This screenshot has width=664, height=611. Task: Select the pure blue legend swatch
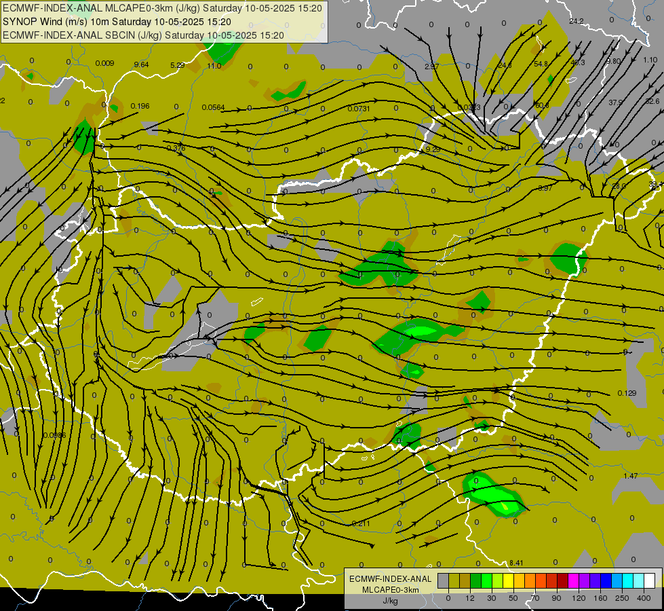606,580
